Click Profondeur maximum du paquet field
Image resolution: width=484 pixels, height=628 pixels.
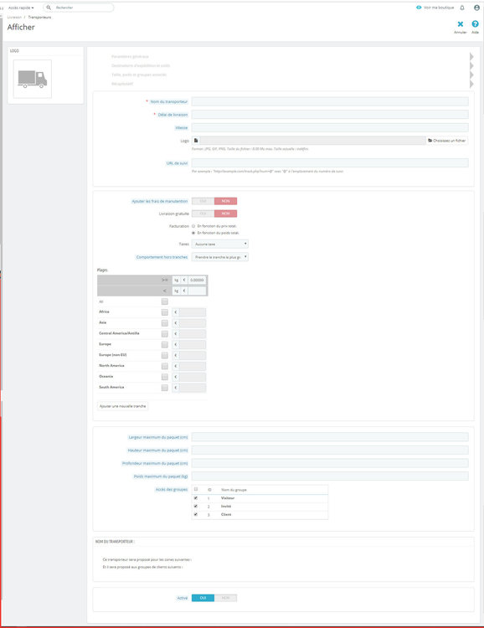pyautogui.click(x=330, y=463)
